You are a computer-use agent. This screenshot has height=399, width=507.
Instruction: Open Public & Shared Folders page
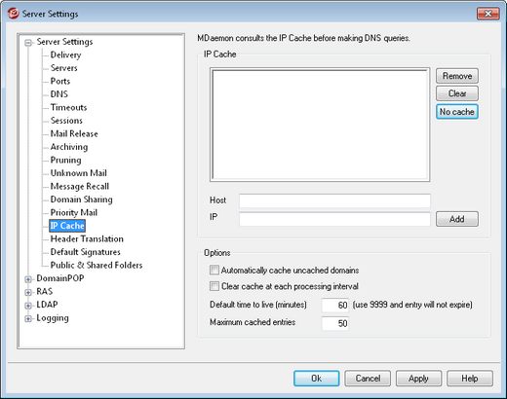(x=97, y=265)
